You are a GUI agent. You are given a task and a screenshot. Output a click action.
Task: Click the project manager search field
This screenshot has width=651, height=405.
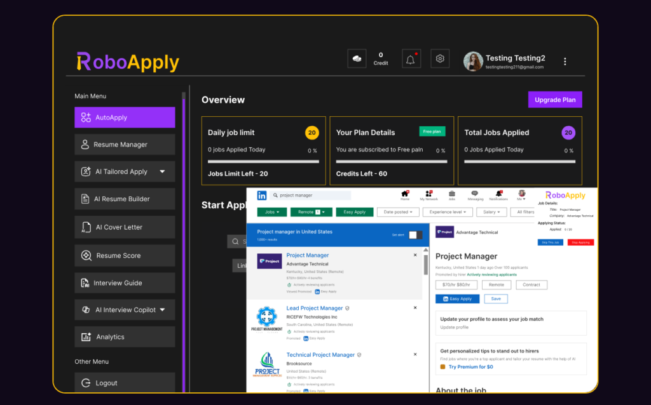tap(312, 196)
